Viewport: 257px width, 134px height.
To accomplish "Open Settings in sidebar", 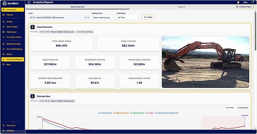I will (13, 131).
